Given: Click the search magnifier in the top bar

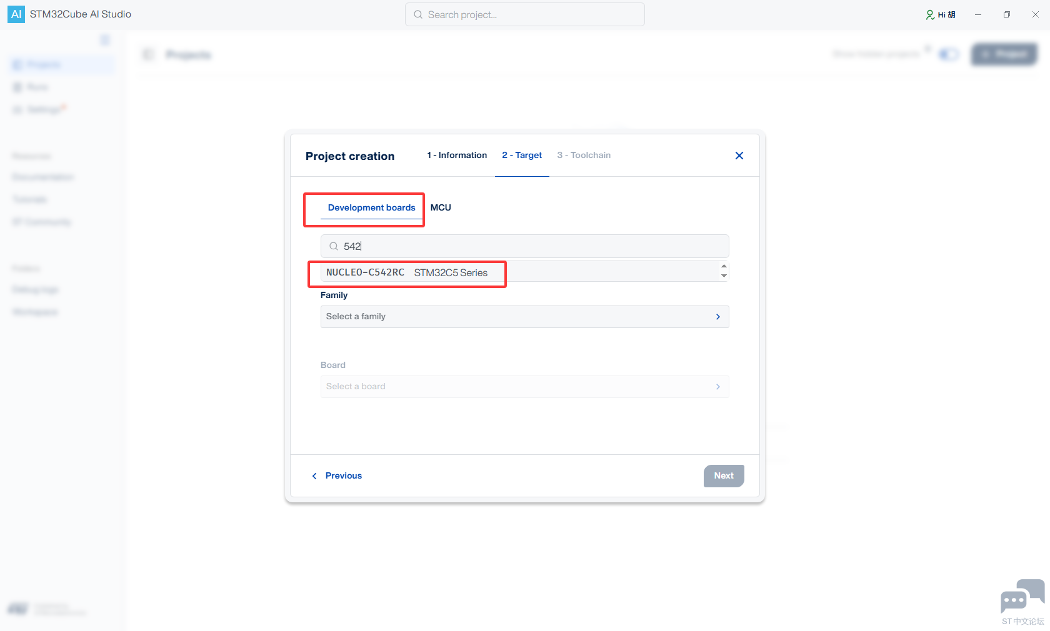Looking at the screenshot, I should click(418, 14).
